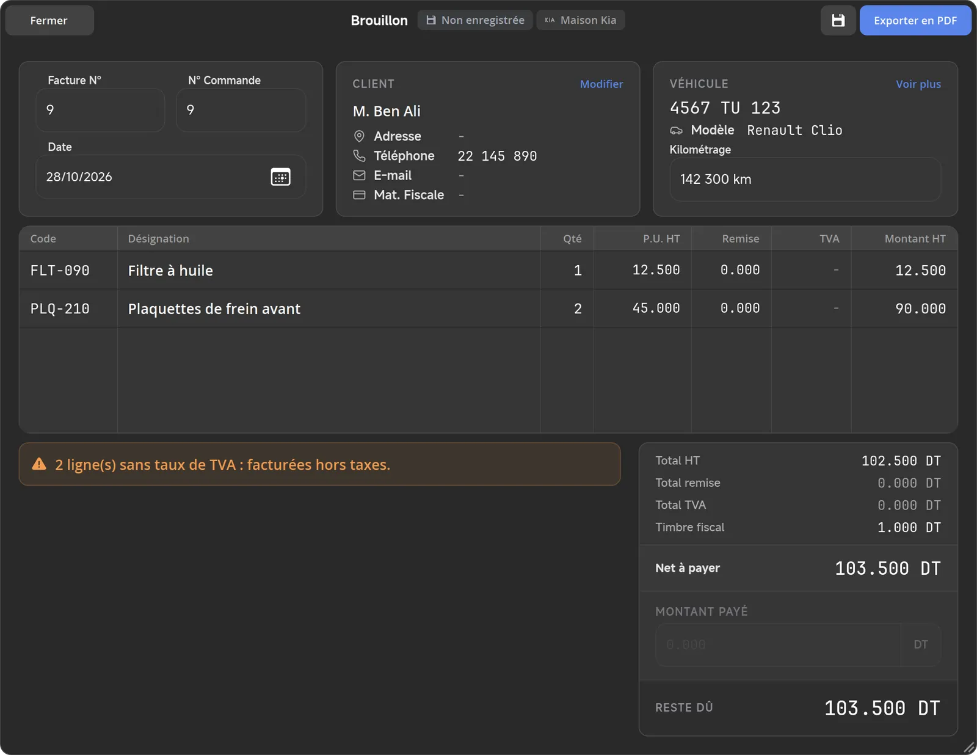Export the invoice with Exporter en PDF
This screenshot has width=977, height=755.
[915, 20]
